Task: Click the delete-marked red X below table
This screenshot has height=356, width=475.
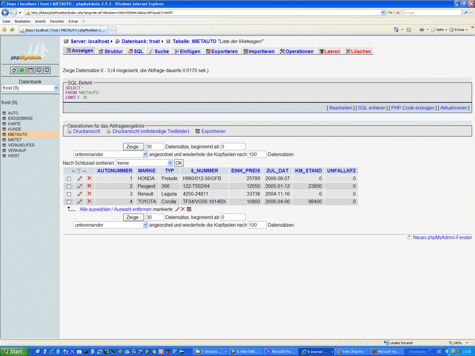Action: (x=183, y=209)
